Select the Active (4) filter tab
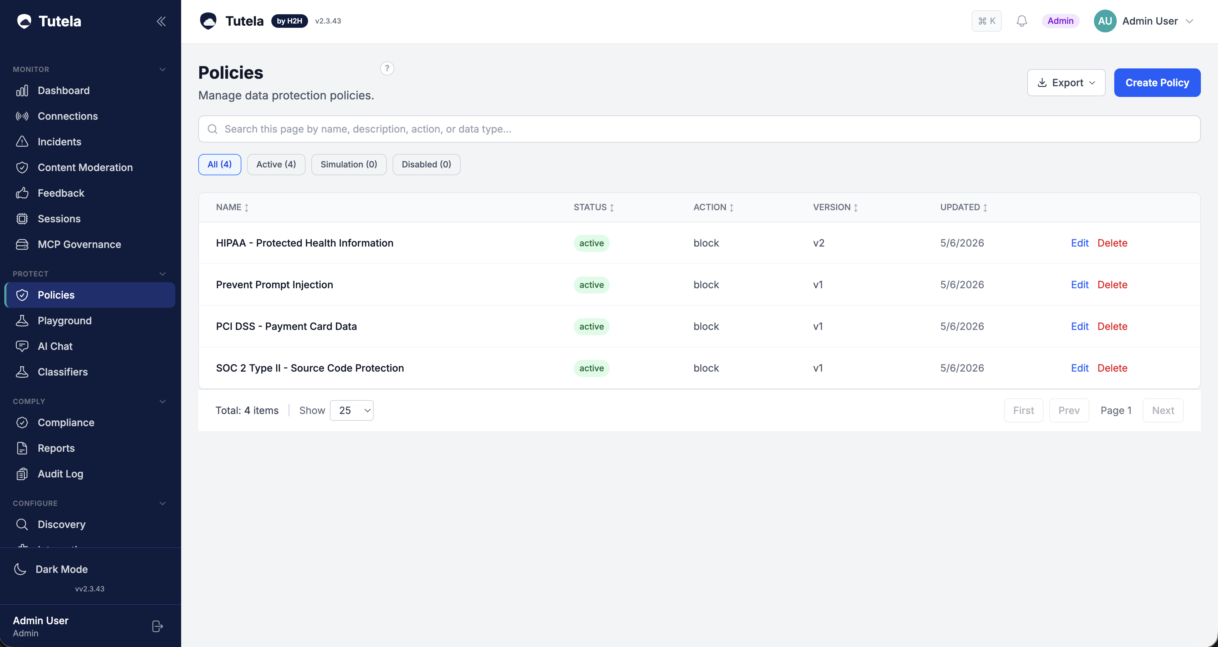Viewport: 1218px width, 647px height. [x=276, y=165]
